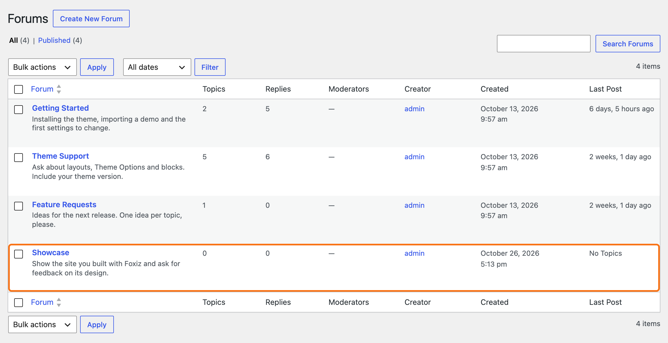Click the sort arrows beside the footer Forum column
Image resolution: width=668 pixels, height=343 pixels.
pyautogui.click(x=59, y=302)
